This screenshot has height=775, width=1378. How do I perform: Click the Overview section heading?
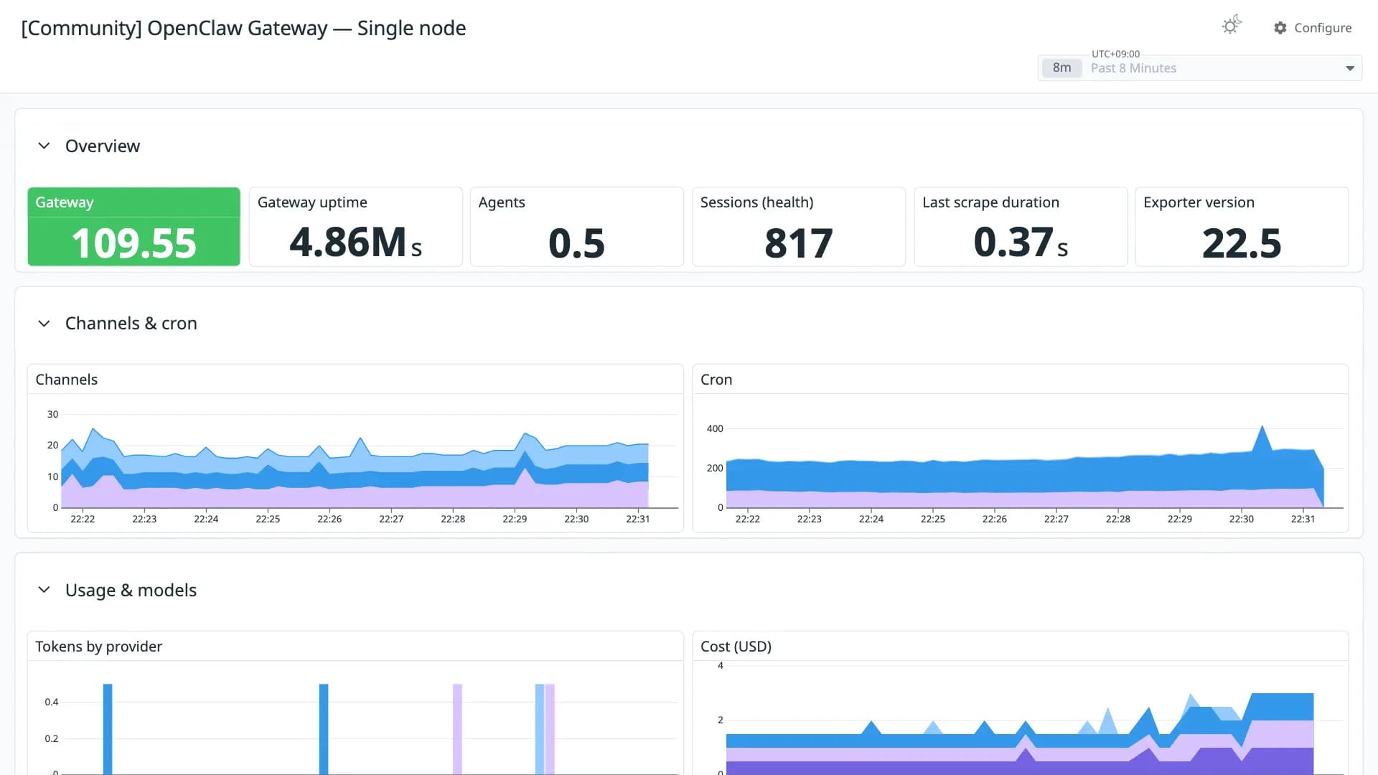click(103, 146)
